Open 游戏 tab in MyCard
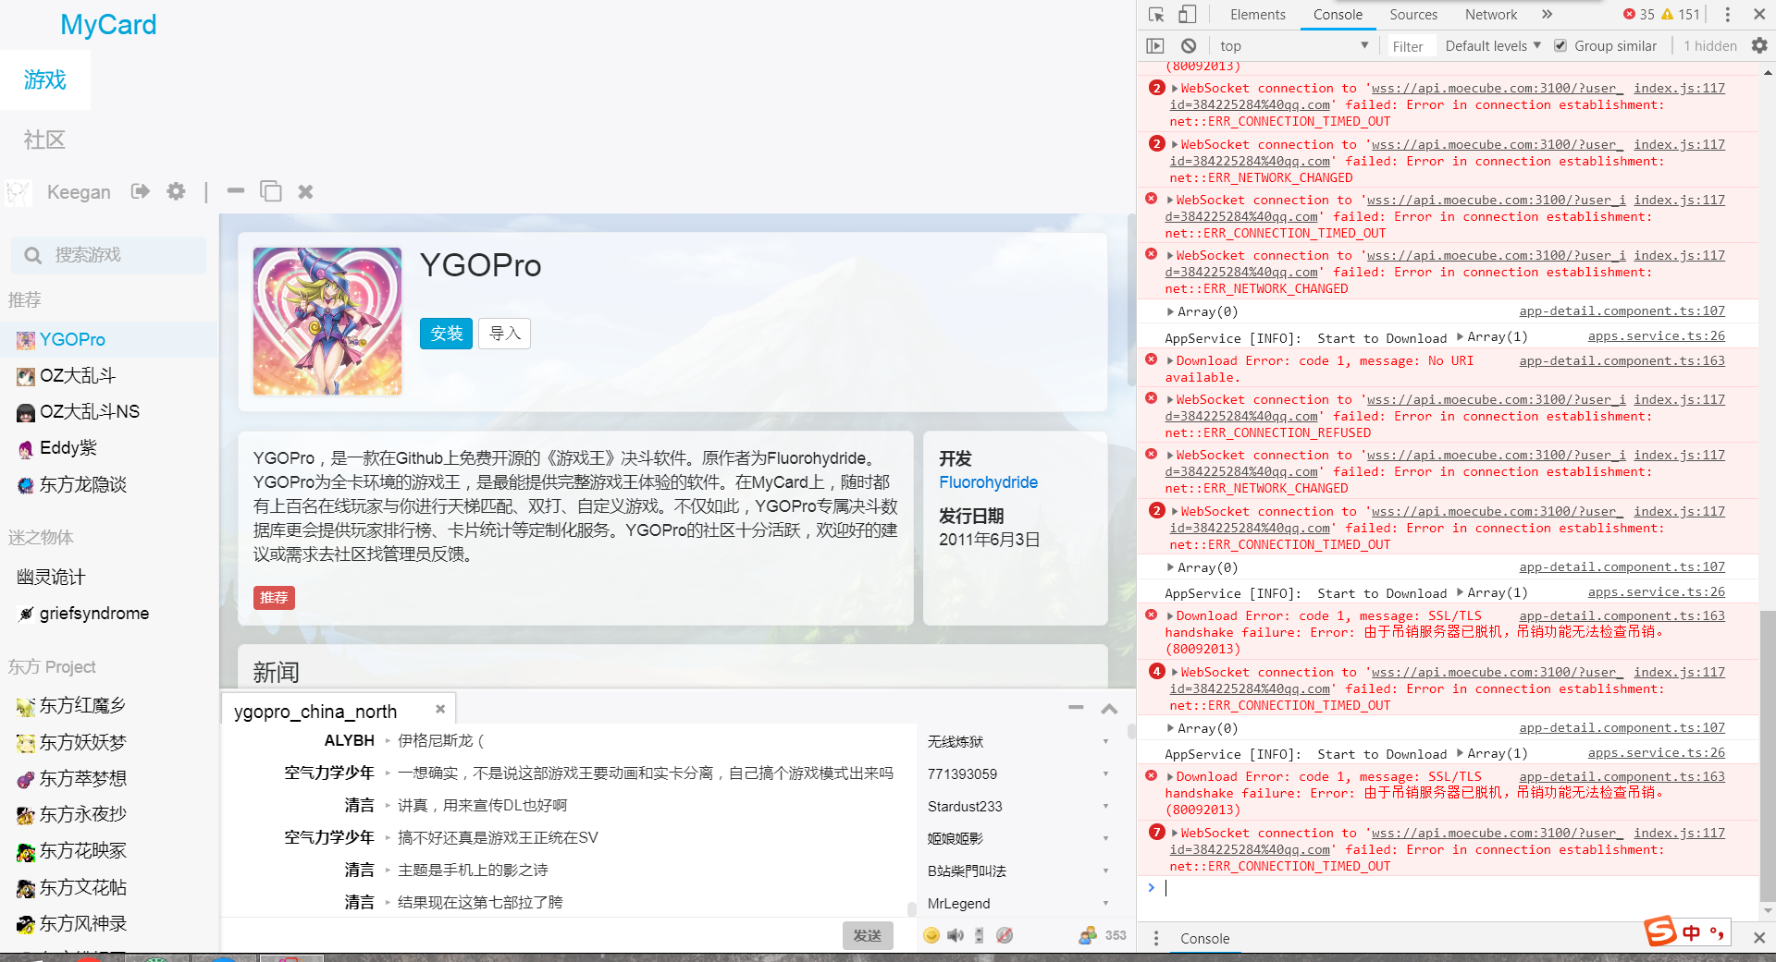This screenshot has width=1776, height=962. (x=45, y=80)
